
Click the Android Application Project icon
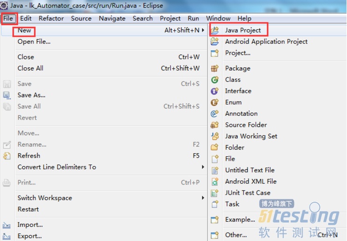pos(215,42)
